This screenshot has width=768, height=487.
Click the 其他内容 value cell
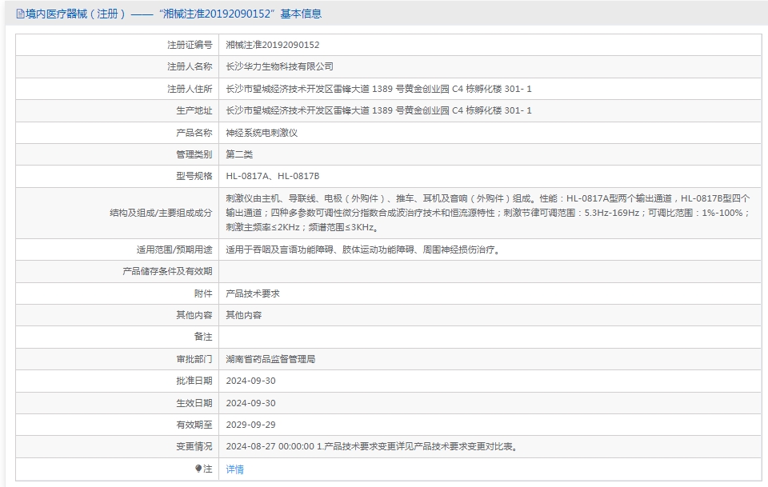click(x=244, y=315)
